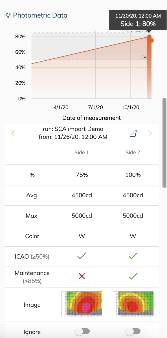Toggle Ignore switch for Side 1
167x338 pixels.
82,331
